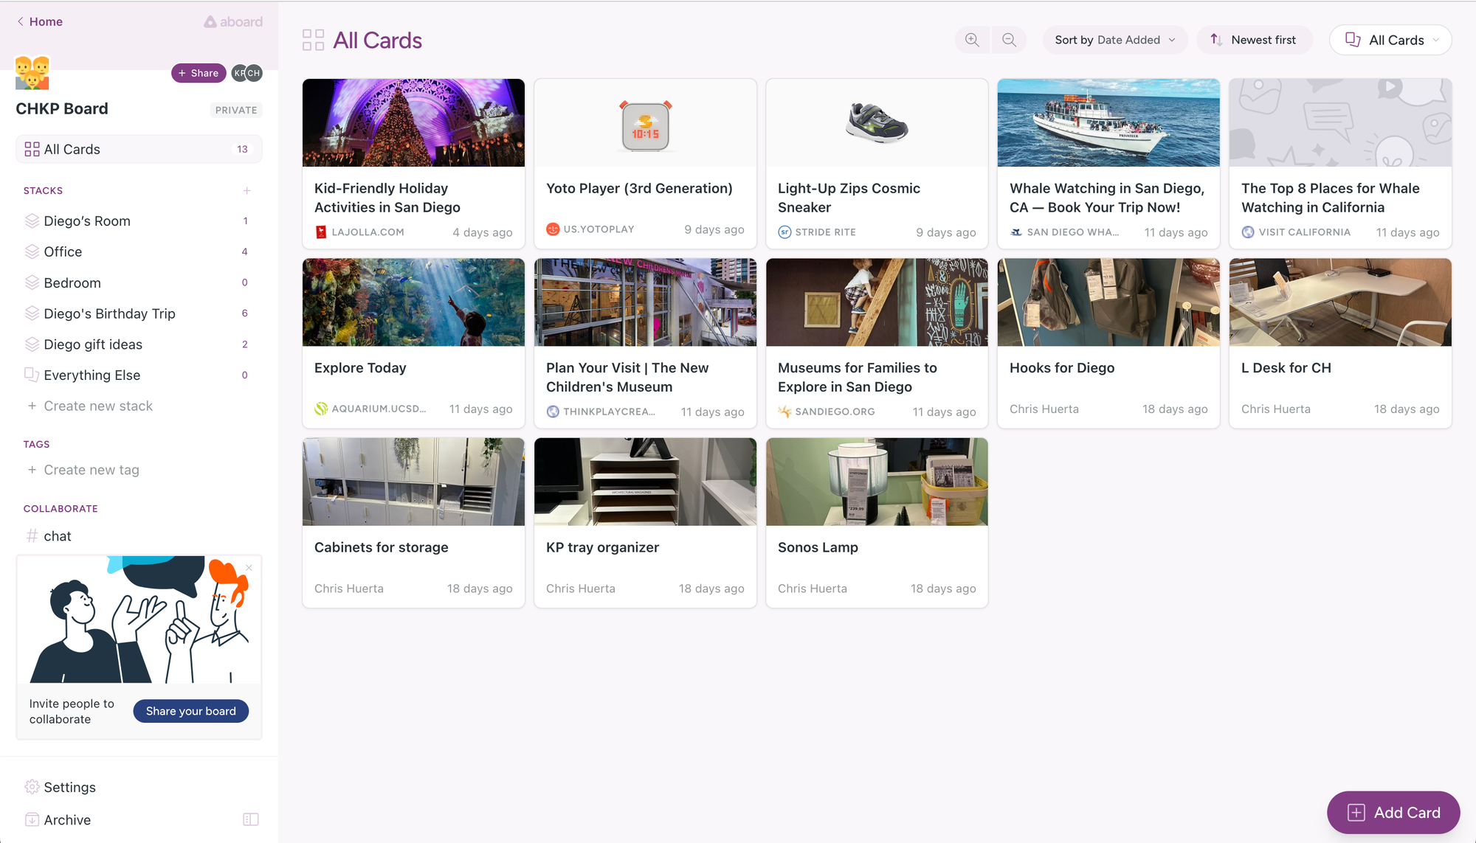Expand the All Cards filter dropdown

[1390, 40]
